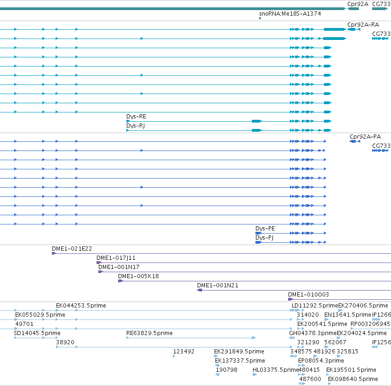This screenshot has height=386, width=391.
Task: Select the Dys-PJ protein label
Action: coord(264,238)
